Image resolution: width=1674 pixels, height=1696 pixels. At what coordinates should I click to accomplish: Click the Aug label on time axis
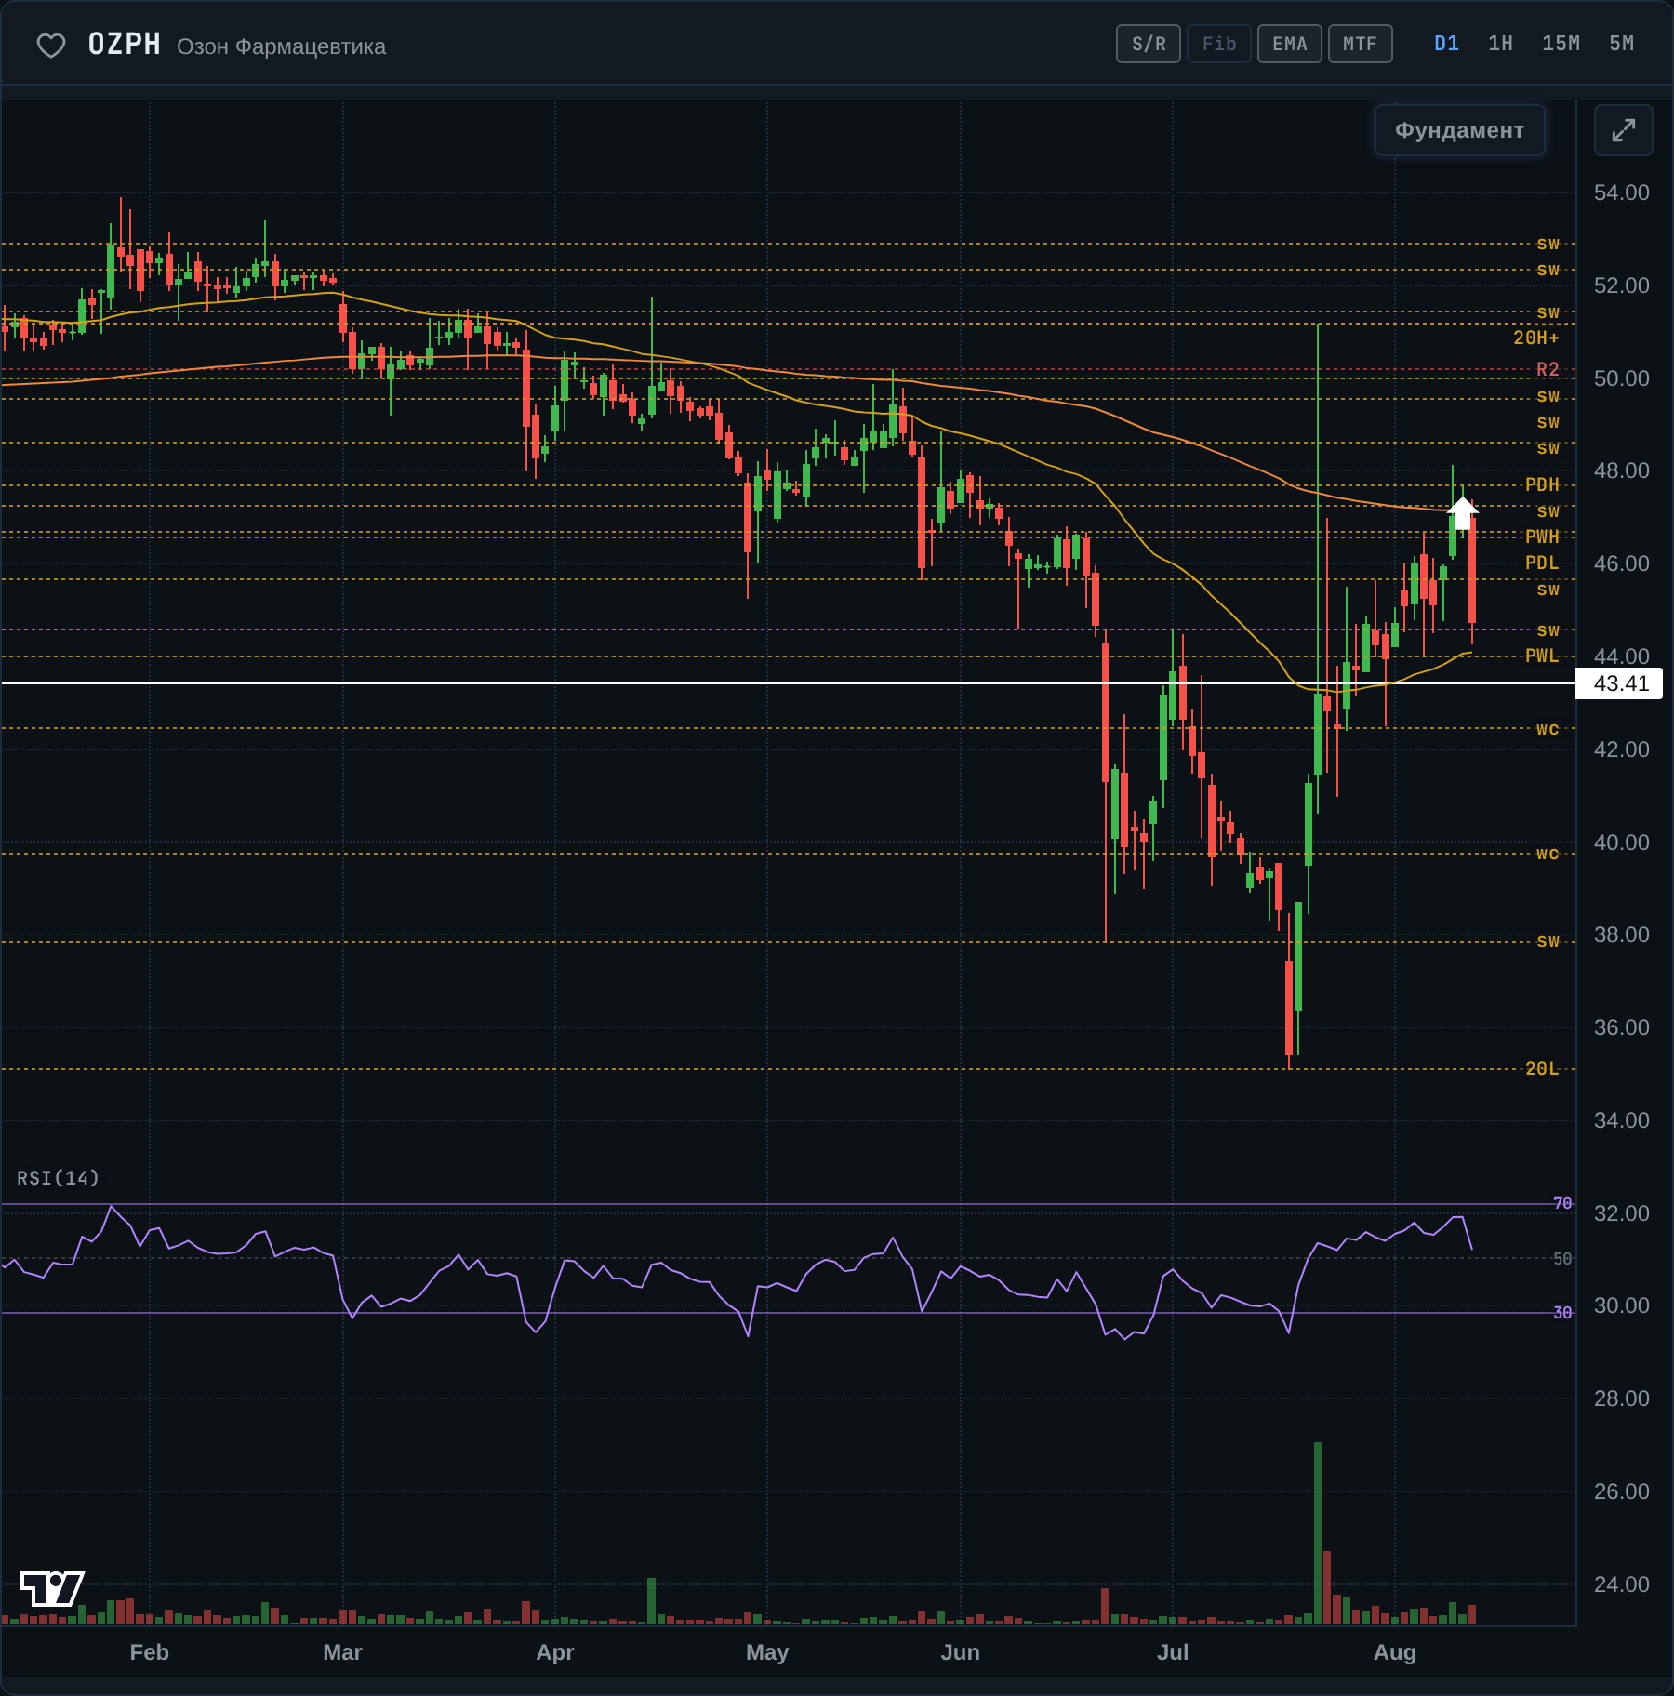[1395, 1652]
